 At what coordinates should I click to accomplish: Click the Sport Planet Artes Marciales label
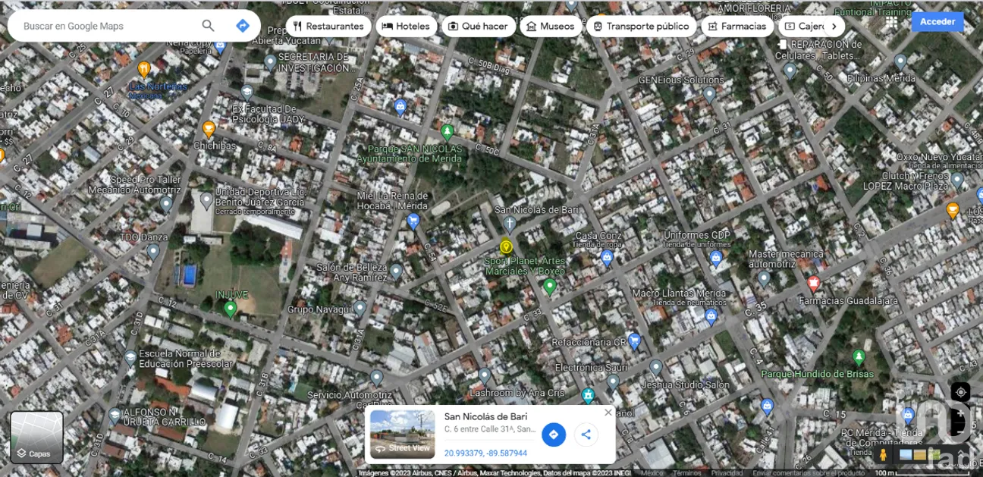(526, 265)
